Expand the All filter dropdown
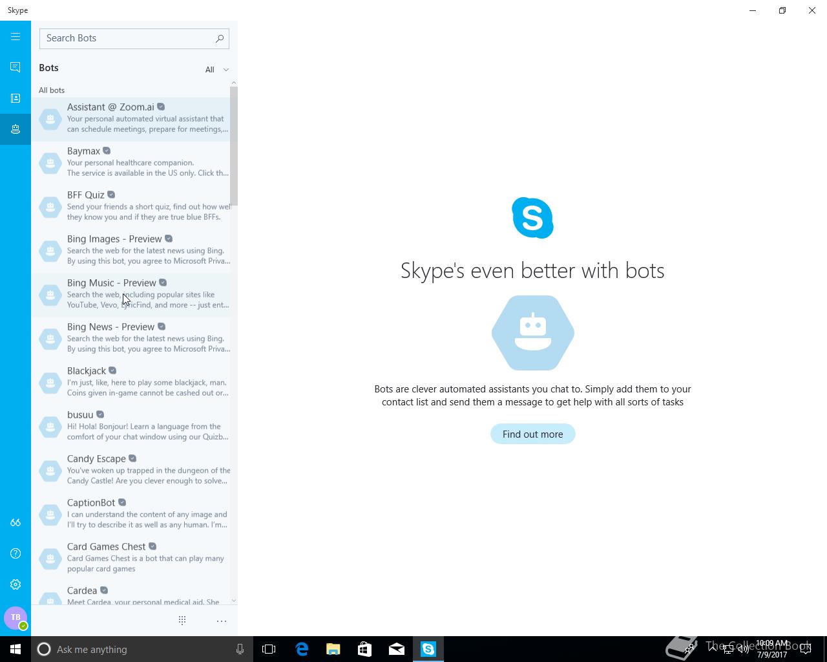 (x=217, y=70)
